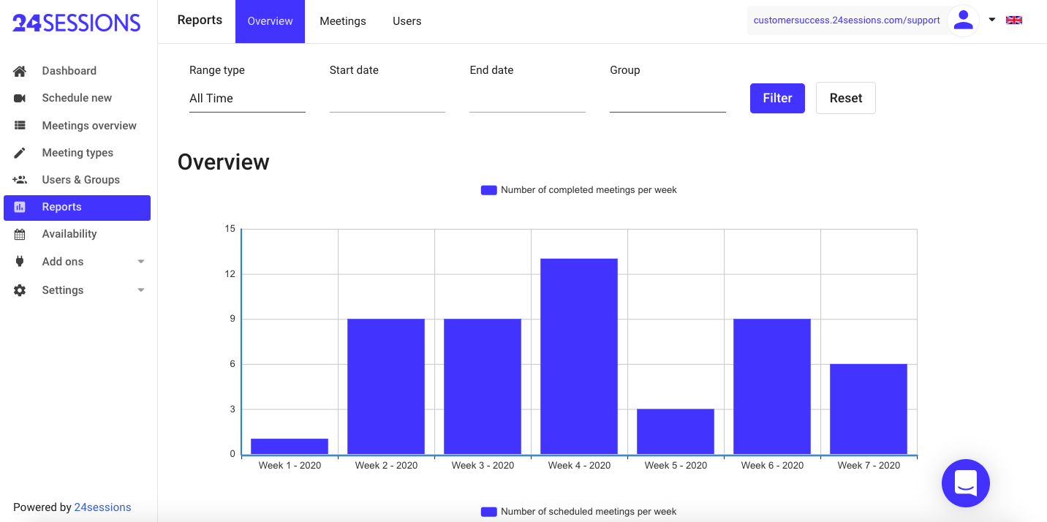Click the Meetings overview list icon
This screenshot has width=1047, height=522.
20,126
